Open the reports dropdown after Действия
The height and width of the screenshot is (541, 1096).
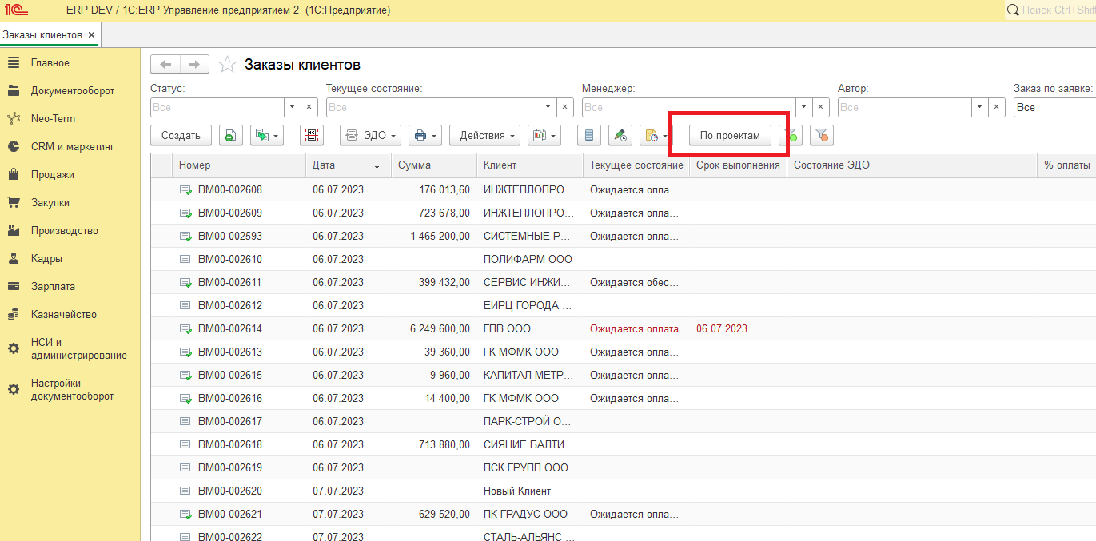(x=544, y=136)
